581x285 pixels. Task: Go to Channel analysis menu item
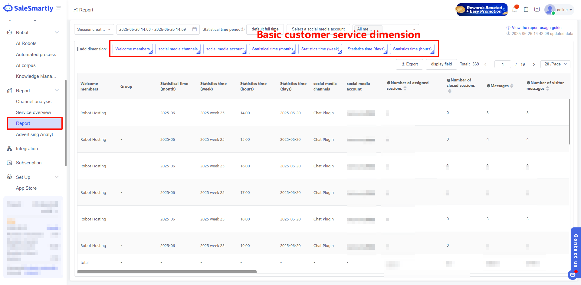coord(34,102)
